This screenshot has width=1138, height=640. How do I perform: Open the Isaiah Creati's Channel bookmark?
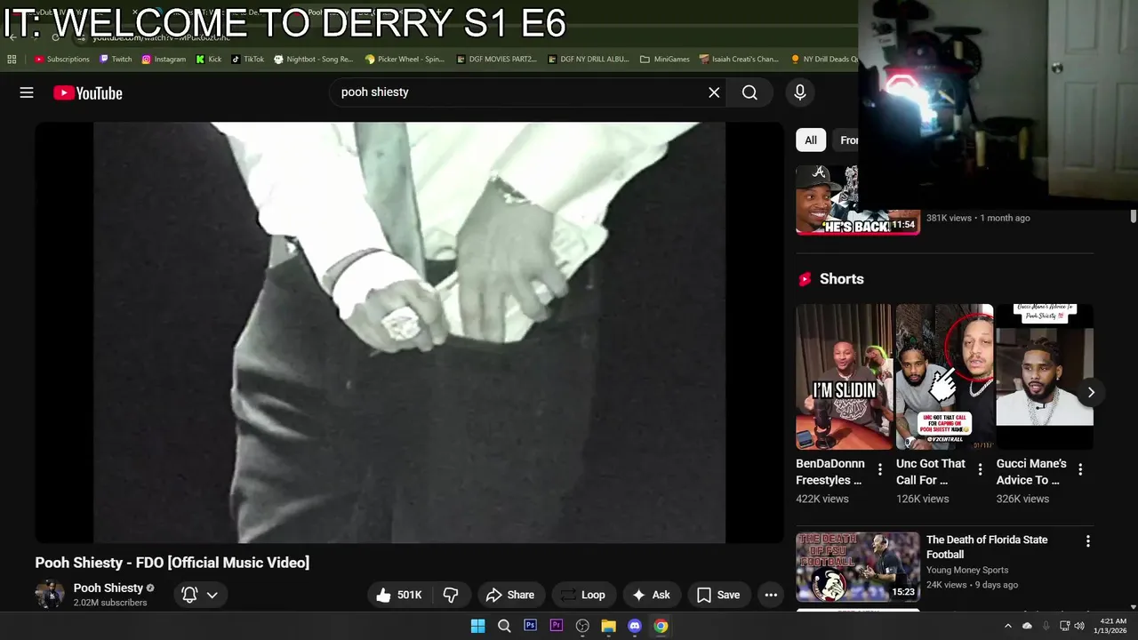click(739, 60)
